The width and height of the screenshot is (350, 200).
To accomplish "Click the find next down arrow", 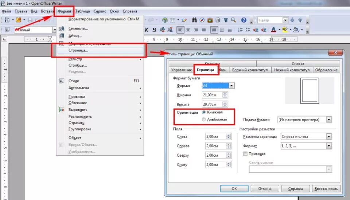I will 292,20.
